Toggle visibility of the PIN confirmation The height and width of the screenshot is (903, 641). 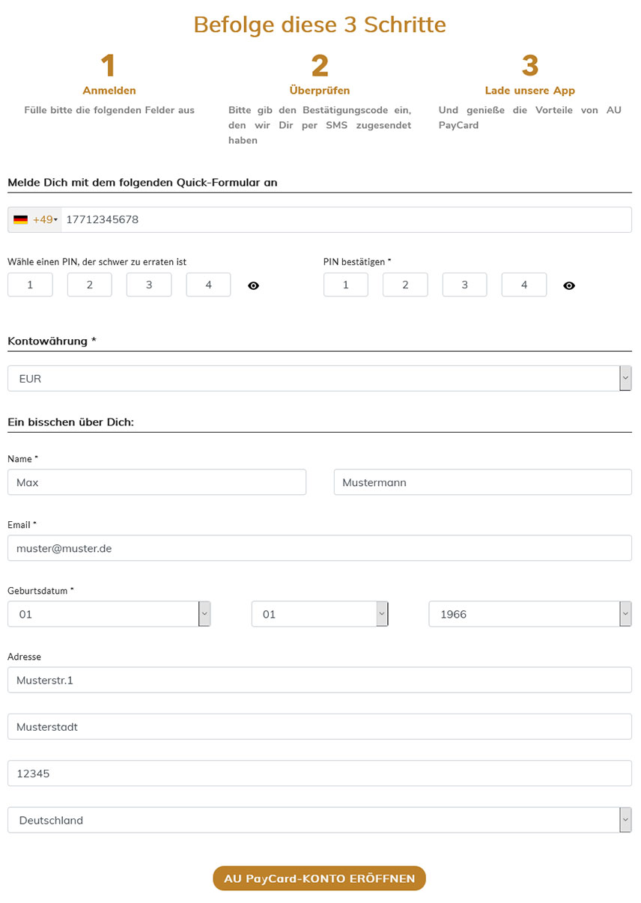(569, 285)
